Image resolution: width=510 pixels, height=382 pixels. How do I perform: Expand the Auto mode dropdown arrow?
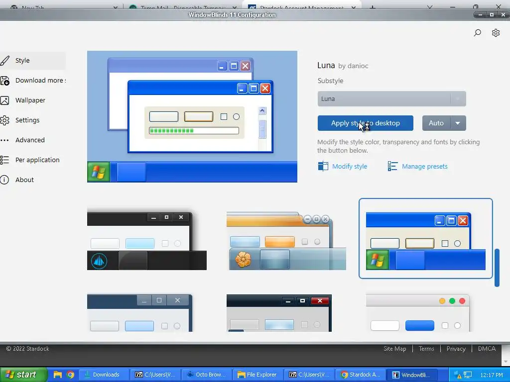tap(458, 123)
